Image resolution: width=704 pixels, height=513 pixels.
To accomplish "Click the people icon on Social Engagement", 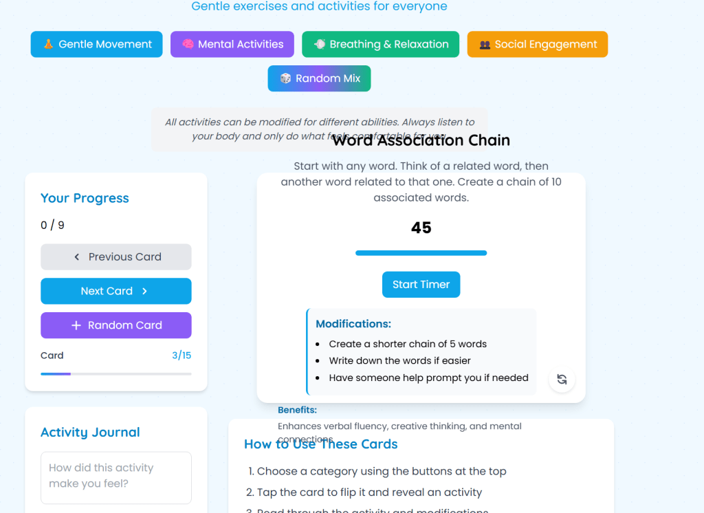I will pyautogui.click(x=485, y=44).
